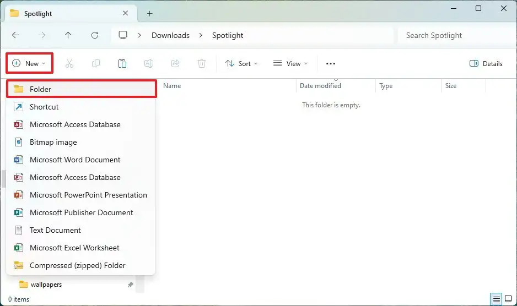The width and height of the screenshot is (517, 306).
Task: Close the Spotlight tab
Action: tap(125, 13)
